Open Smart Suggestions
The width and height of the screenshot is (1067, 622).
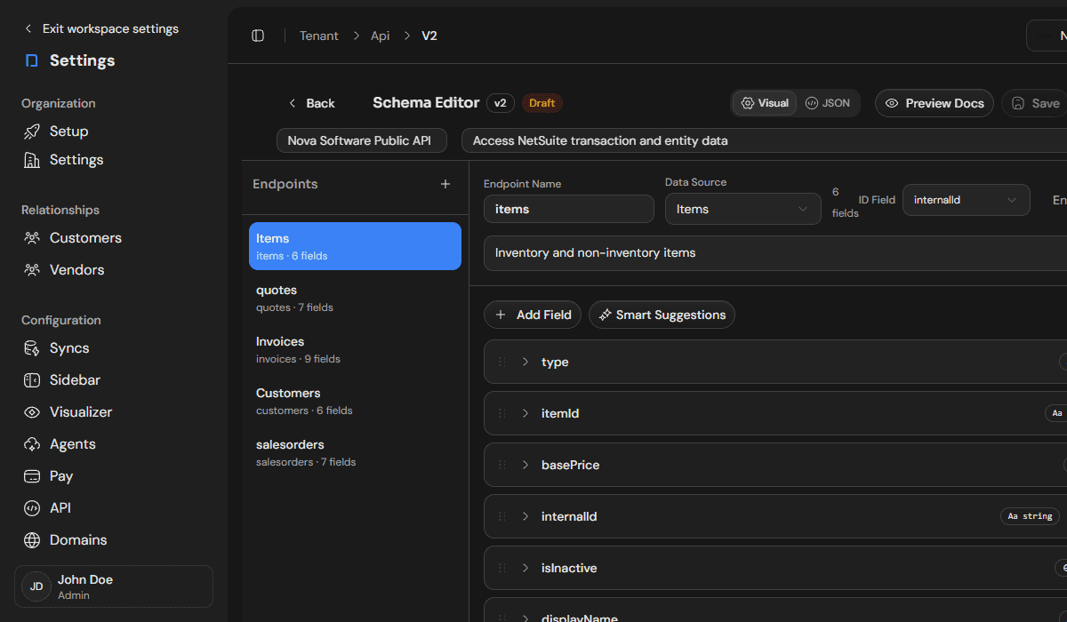pyautogui.click(x=662, y=315)
